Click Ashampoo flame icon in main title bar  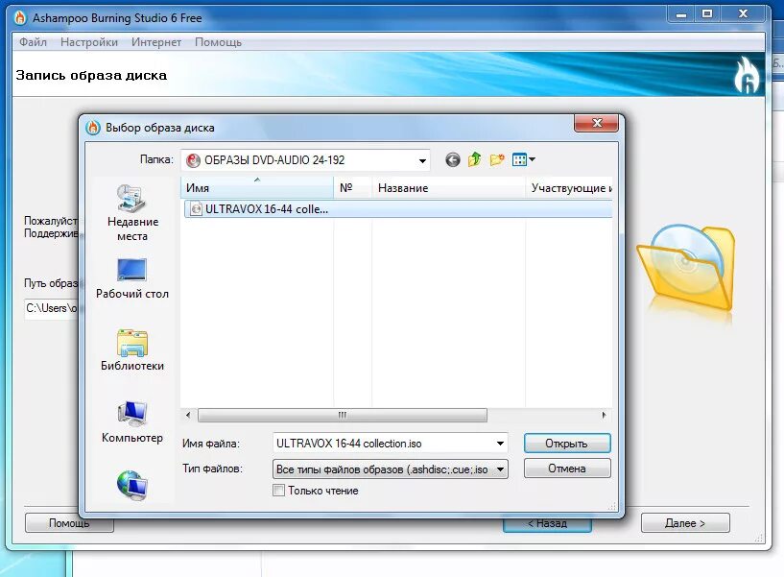tap(20, 18)
